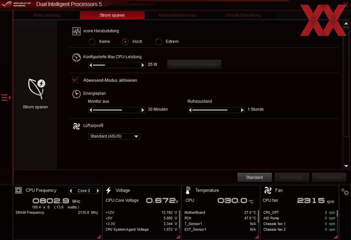
Task: Select next core with right arrow
Action: pos(98,191)
